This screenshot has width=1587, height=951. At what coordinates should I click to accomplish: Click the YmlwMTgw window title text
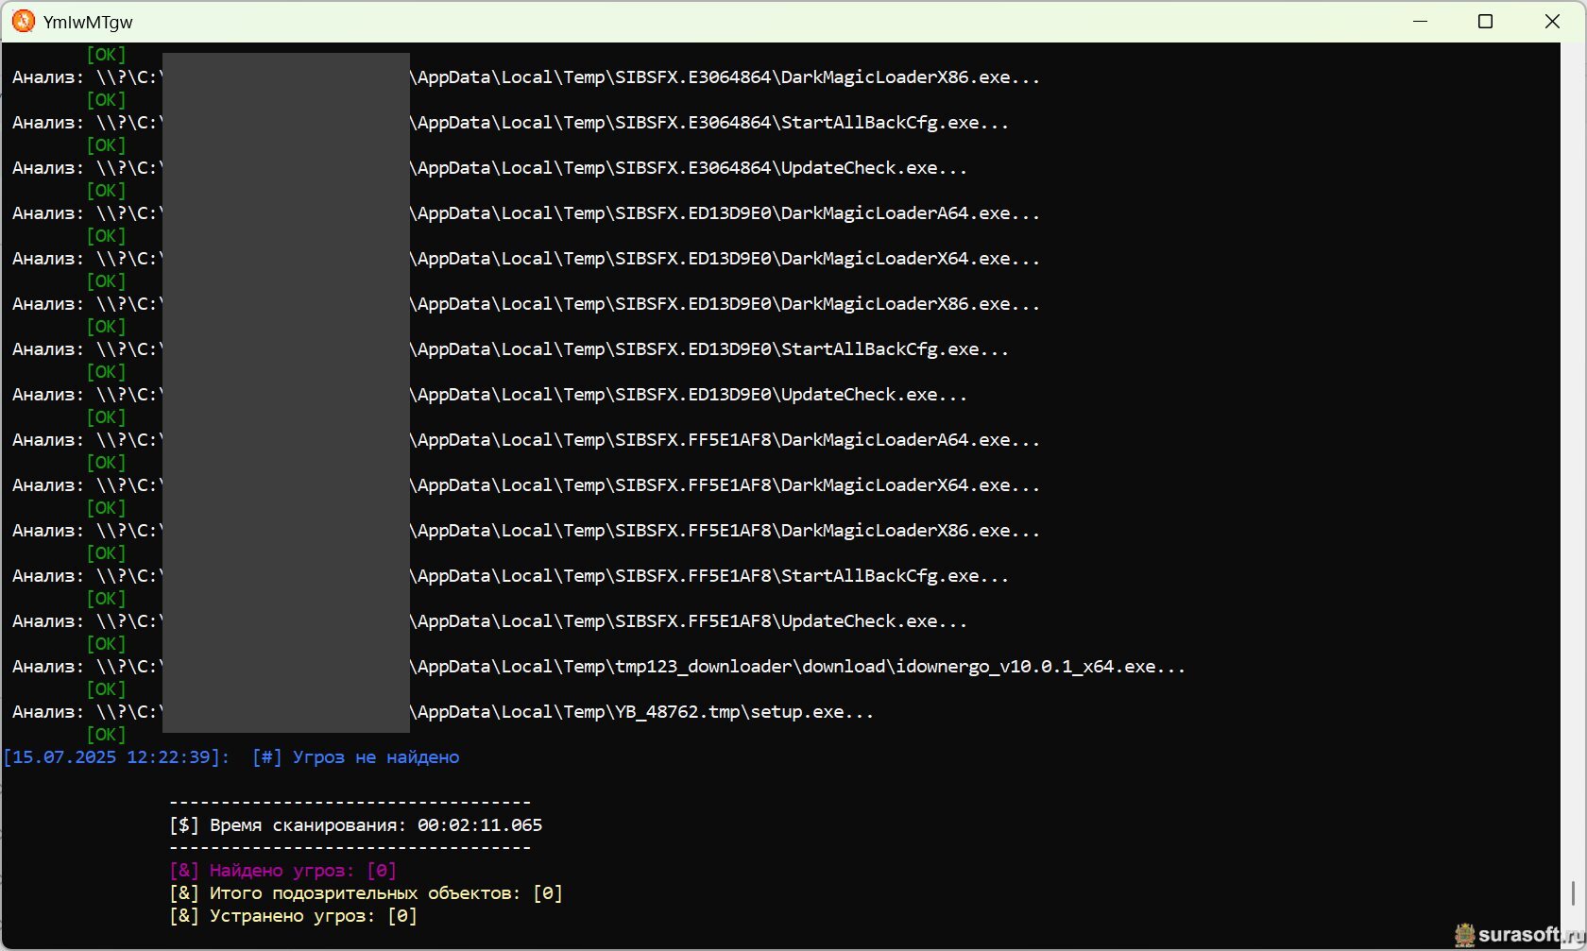[88, 22]
